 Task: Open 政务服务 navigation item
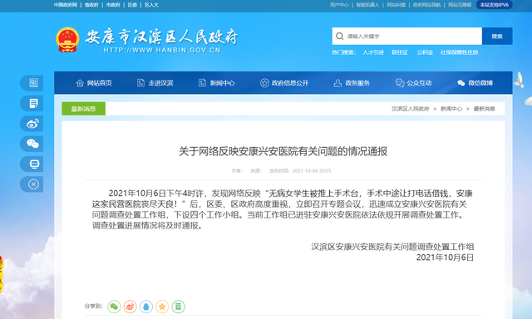(352, 83)
